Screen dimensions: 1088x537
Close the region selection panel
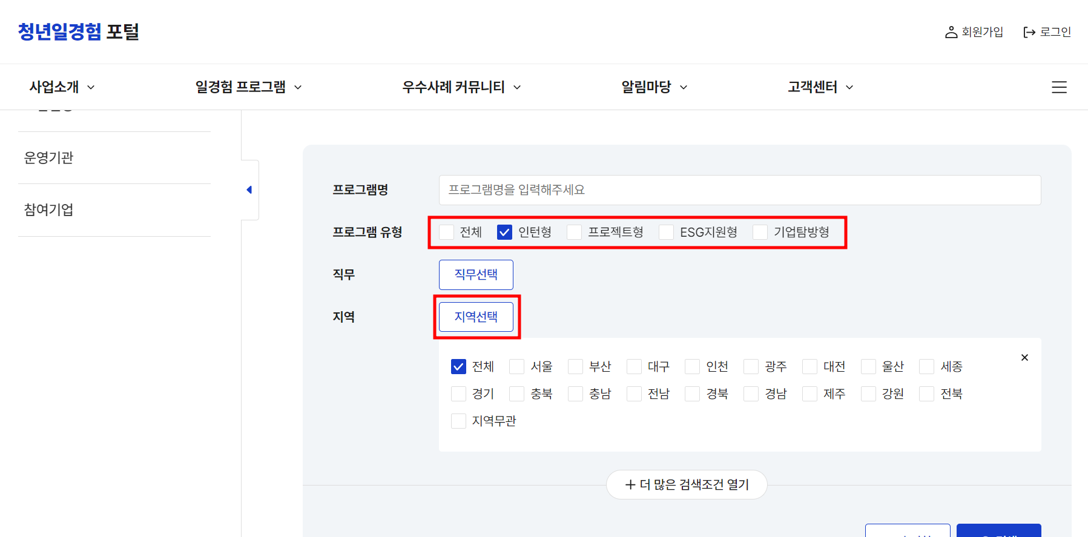1024,358
